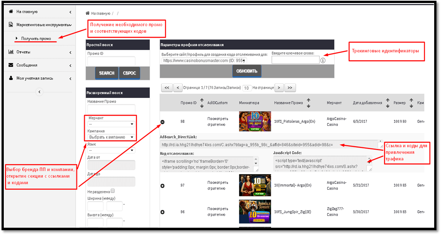Click the СБРОС reset button
Image resolution: width=441 pixels, height=234 pixels.
coord(129,73)
